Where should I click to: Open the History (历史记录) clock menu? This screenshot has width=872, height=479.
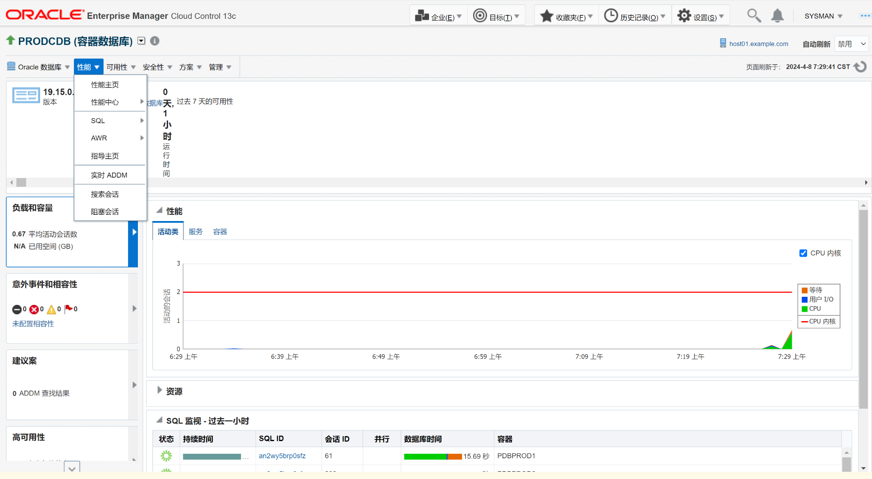pyautogui.click(x=611, y=16)
